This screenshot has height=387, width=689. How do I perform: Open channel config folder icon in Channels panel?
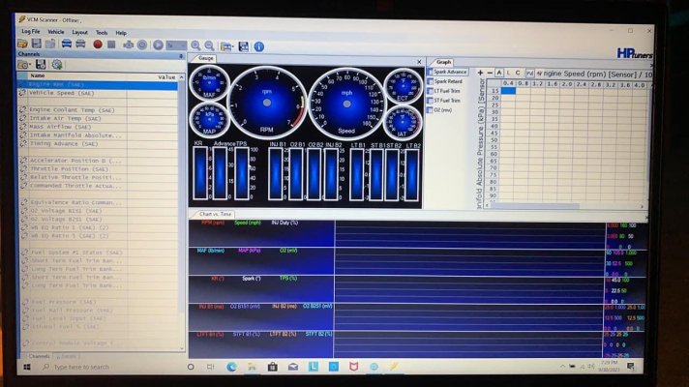pyautogui.click(x=24, y=65)
